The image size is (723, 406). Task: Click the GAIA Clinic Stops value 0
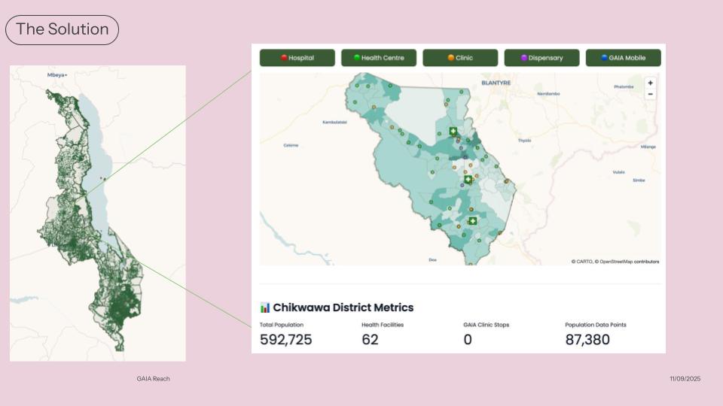(468, 340)
